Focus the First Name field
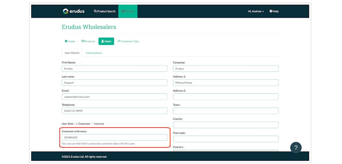The image size is (342, 164). [x=115, y=69]
